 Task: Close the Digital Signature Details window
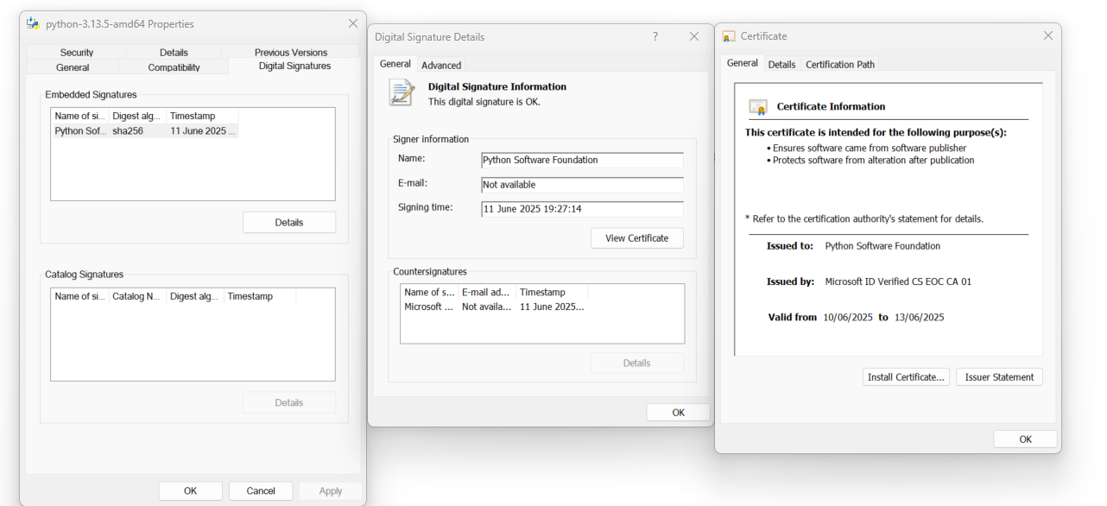tap(694, 36)
